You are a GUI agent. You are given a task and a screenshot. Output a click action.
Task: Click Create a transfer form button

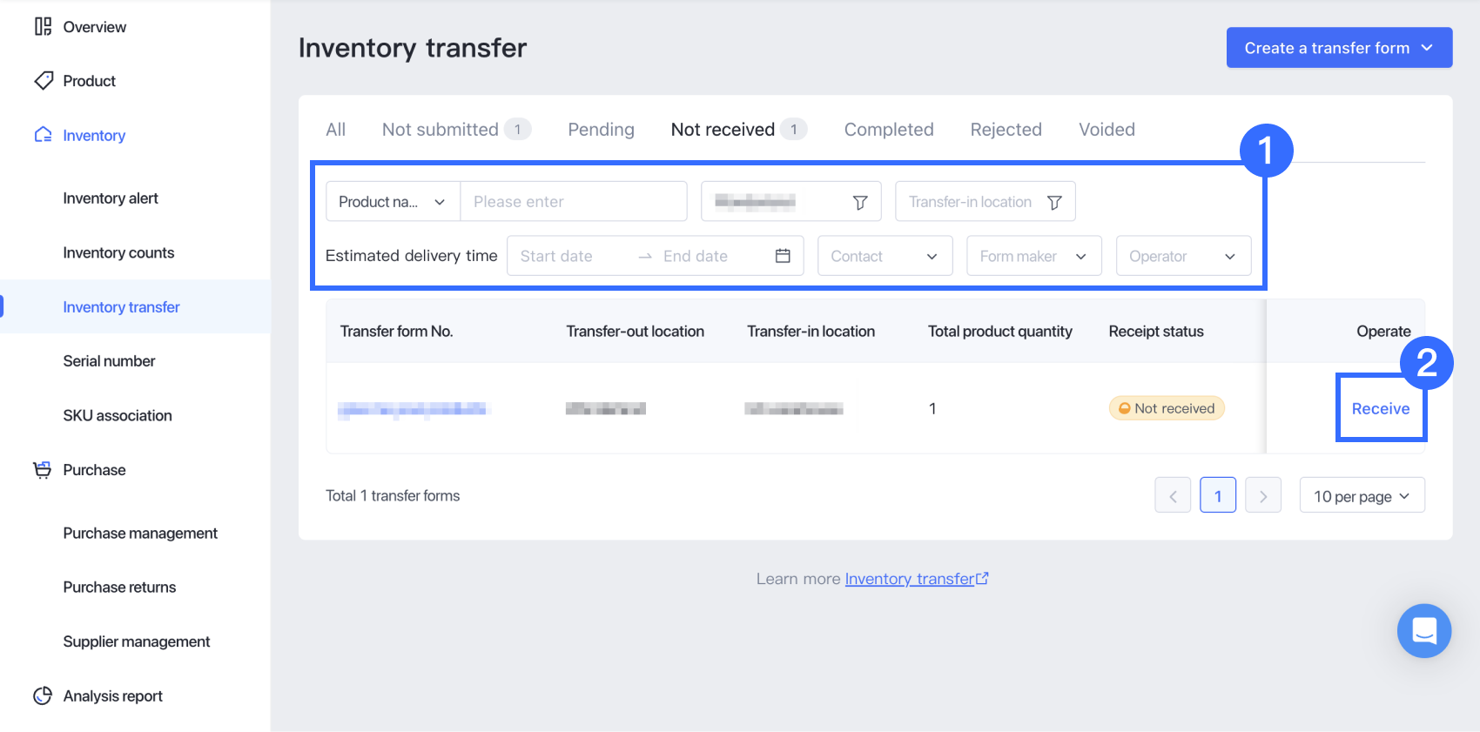(x=1338, y=48)
